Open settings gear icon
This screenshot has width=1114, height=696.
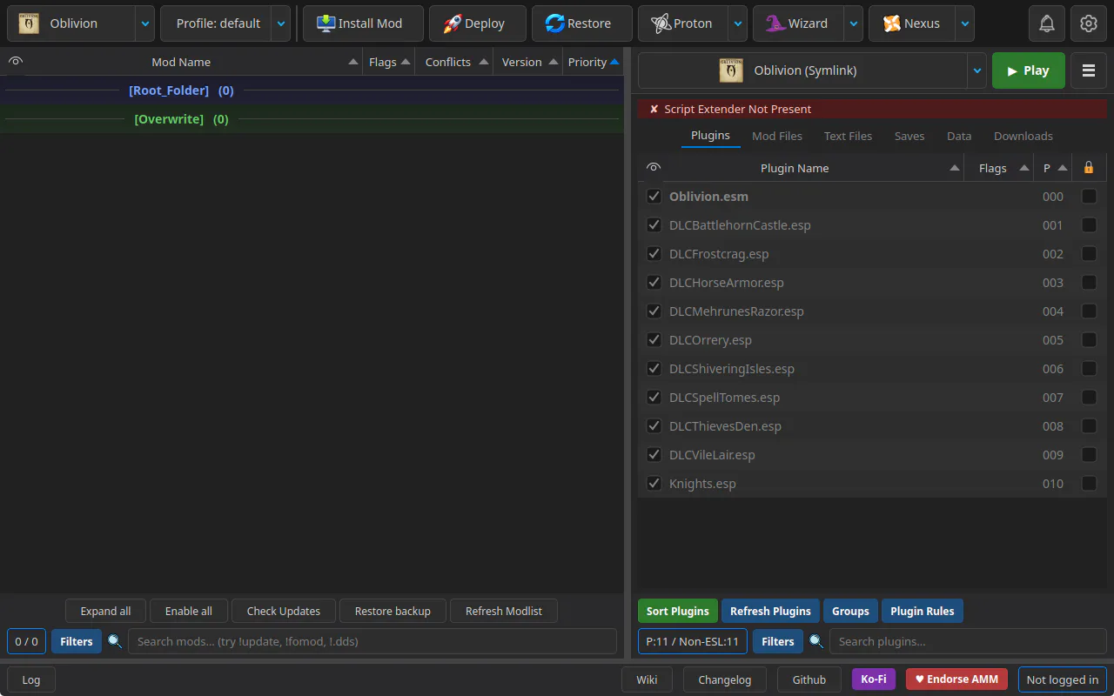click(x=1089, y=23)
